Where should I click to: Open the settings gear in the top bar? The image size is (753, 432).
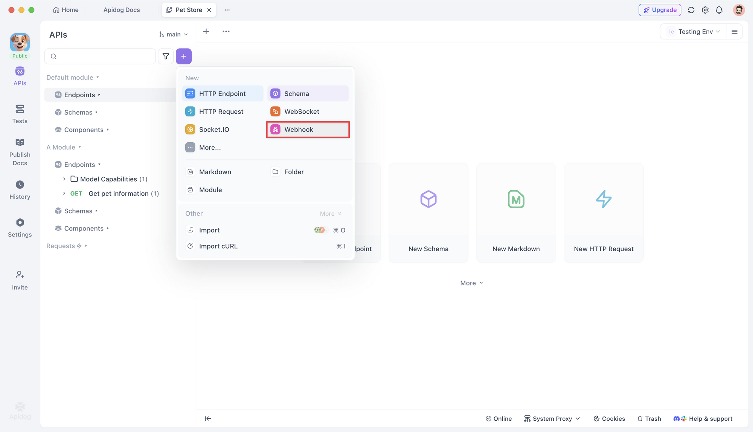705,10
